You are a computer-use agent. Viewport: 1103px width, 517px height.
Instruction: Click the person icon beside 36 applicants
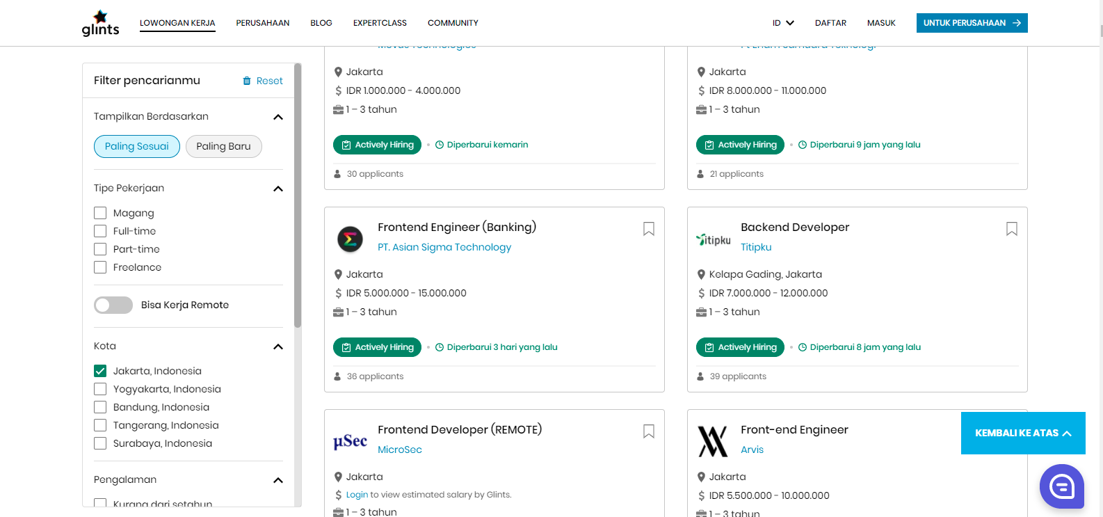337,376
